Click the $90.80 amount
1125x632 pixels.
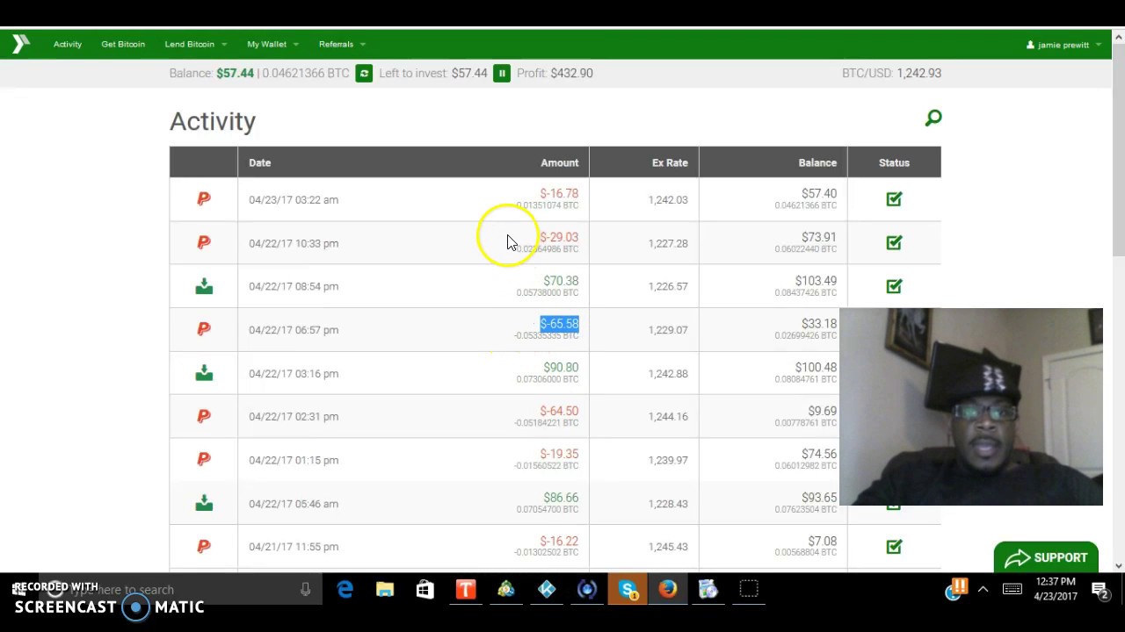(x=561, y=368)
